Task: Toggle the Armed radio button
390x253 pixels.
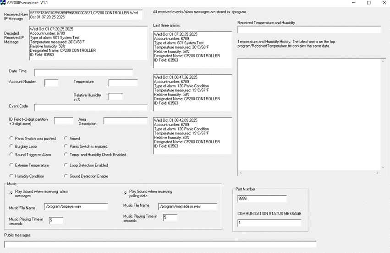Action: [66, 138]
